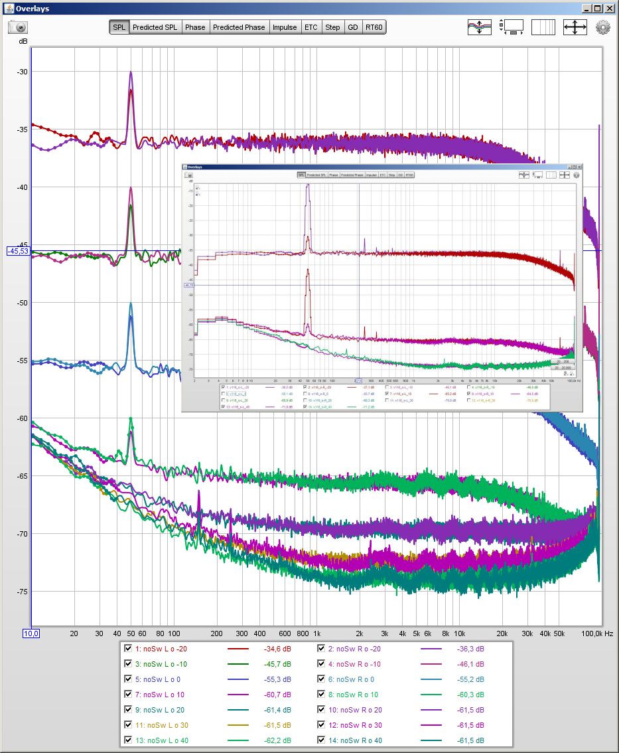Click the Java icon in Overlays title bar

pos(9,8)
